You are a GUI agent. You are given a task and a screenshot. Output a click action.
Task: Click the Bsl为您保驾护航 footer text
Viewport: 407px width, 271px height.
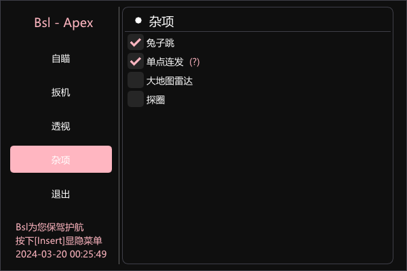pos(50,227)
